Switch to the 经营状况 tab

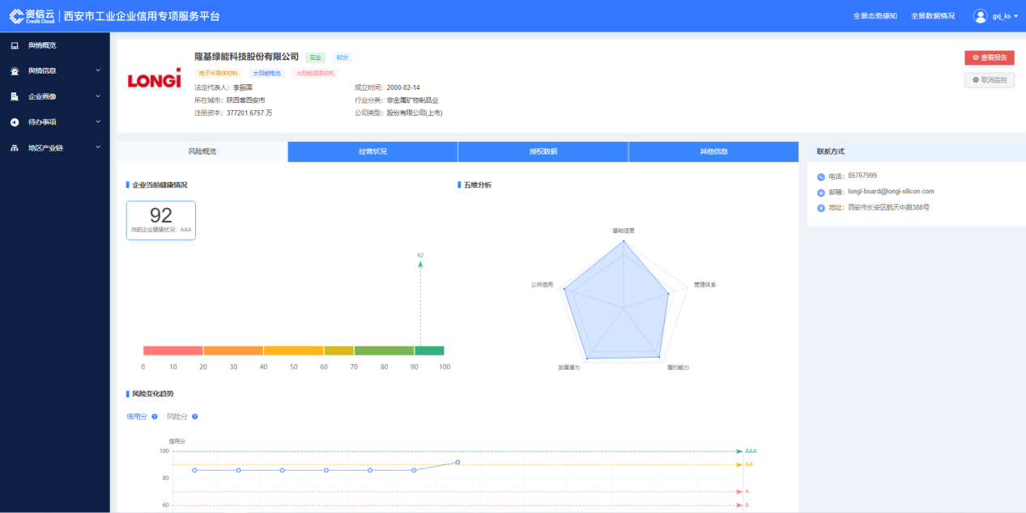pos(373,151)
